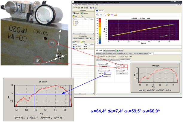
Task: Select the KOR1.BSN file in working folder
Action: pos(77,48)
